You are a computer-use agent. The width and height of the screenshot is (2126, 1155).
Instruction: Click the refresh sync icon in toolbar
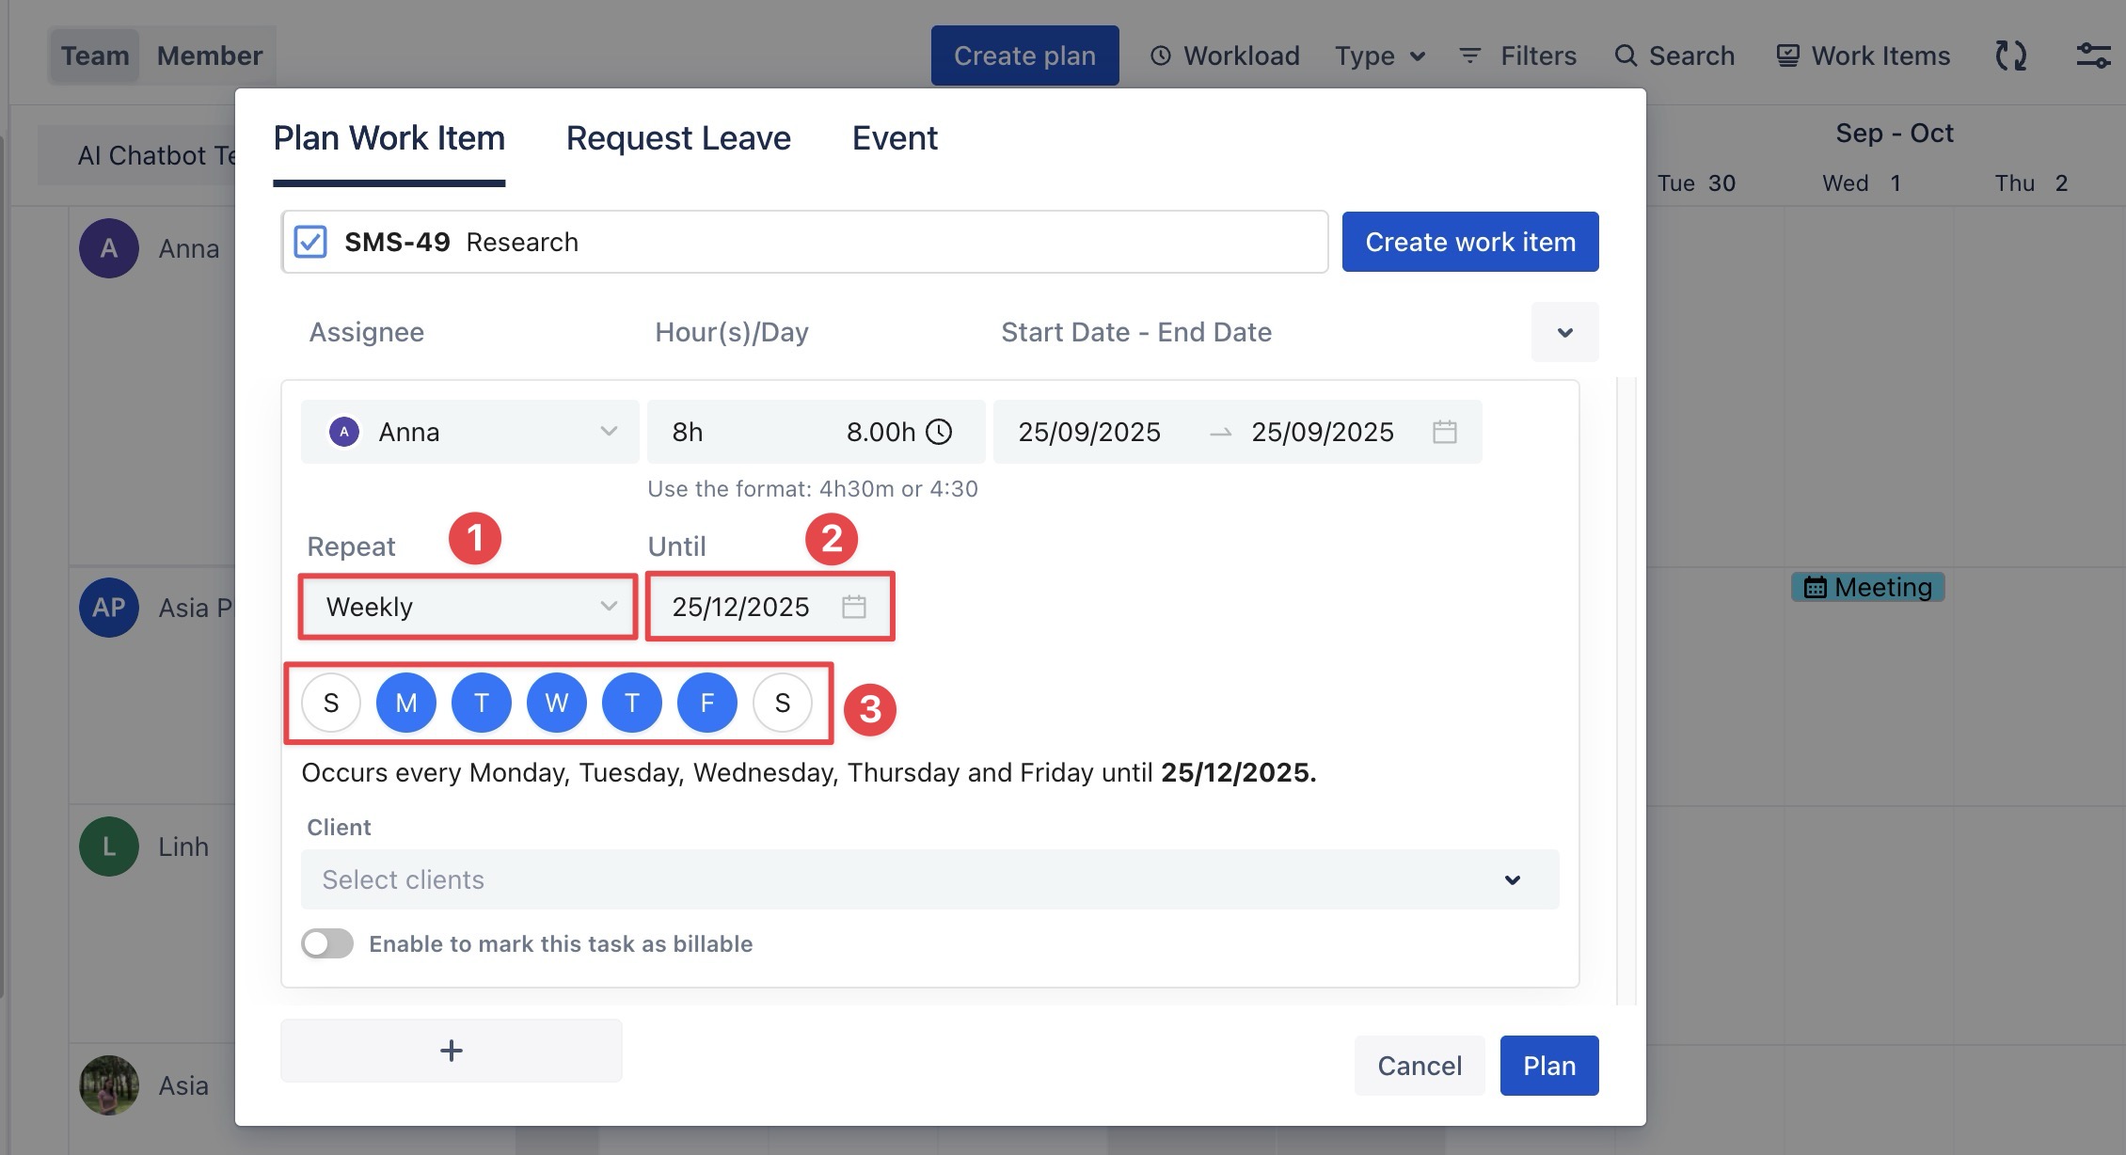click(x=2010, y=55)
